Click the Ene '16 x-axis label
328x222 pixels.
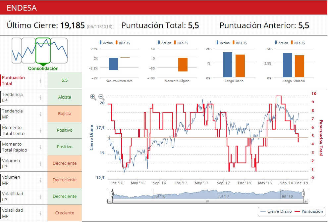coord(117,183)
